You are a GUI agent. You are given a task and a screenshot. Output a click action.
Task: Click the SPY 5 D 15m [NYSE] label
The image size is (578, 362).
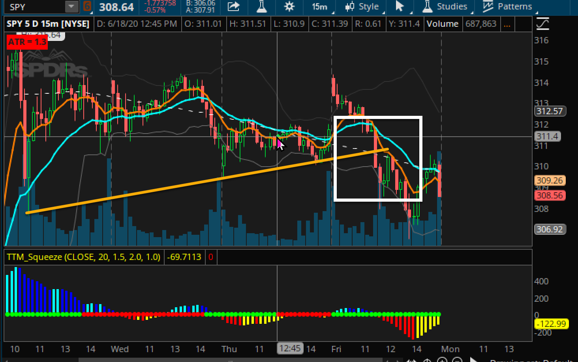point(48,24)
